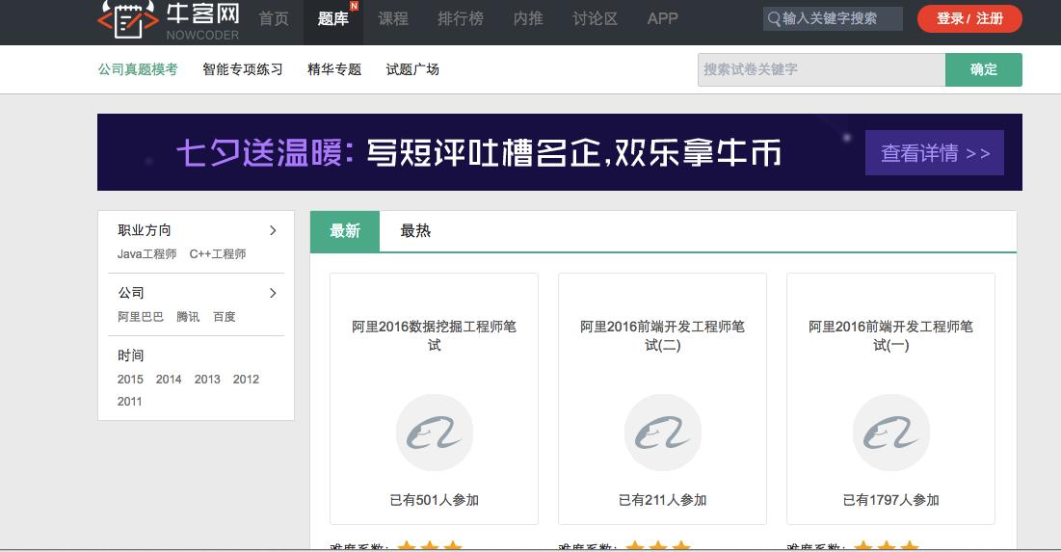Screen dimensions: 1061x552
Task: Open 课程 in the top navigation
Action: pyautogui.click(x=393, y=19)
